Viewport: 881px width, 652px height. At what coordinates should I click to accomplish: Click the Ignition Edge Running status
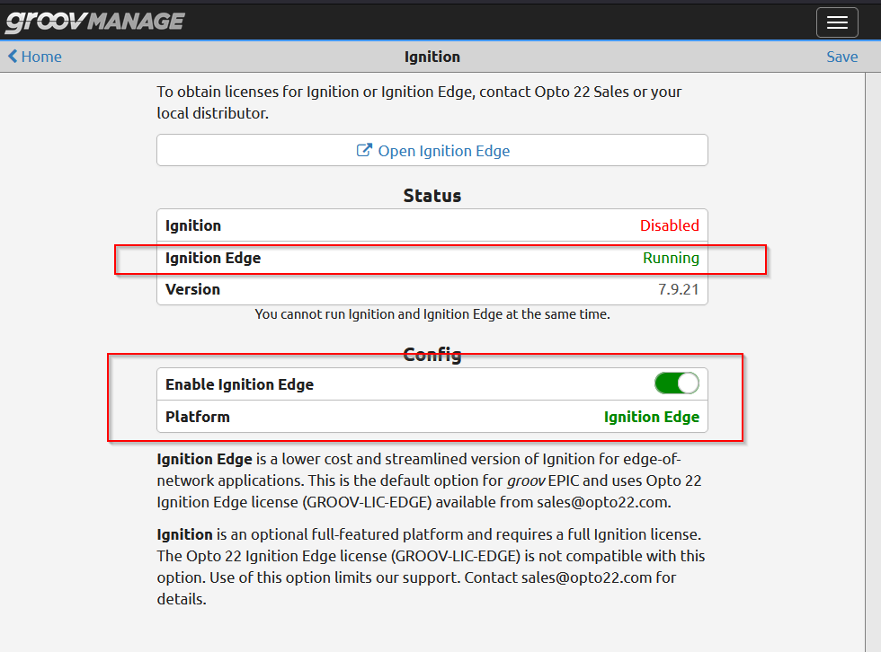tap(671, 258)
